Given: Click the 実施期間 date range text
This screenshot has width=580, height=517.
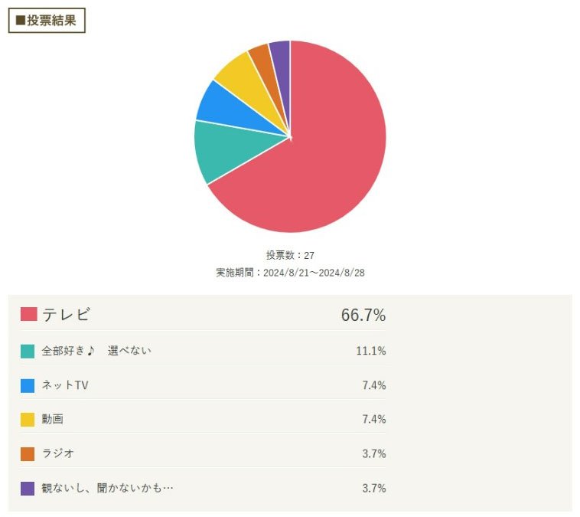Looking at the screenshot, I should [290, 273].
